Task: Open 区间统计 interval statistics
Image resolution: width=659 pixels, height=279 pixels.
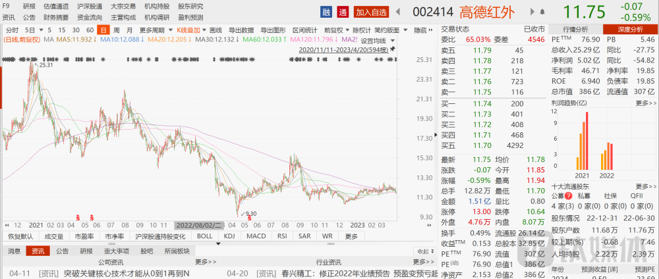Action: [305, 30]
